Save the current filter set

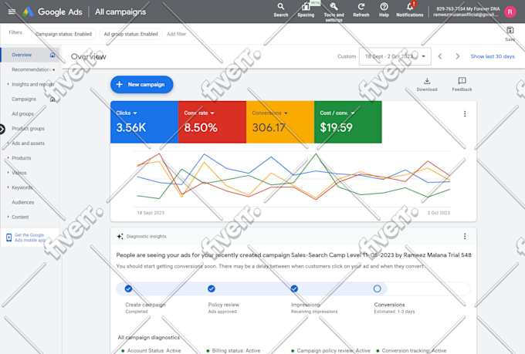coord(510,34)
